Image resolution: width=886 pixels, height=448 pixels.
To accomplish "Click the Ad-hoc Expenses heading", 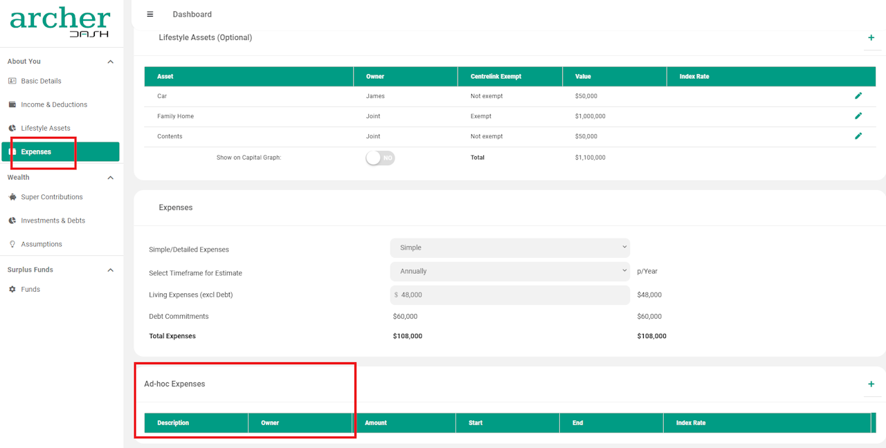I will click(x=174, y=384).
